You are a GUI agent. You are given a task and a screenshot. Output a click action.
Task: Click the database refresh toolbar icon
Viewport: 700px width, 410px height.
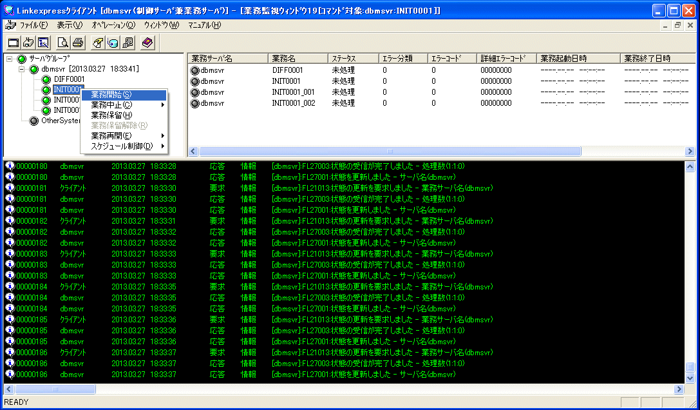coord(113,43)
